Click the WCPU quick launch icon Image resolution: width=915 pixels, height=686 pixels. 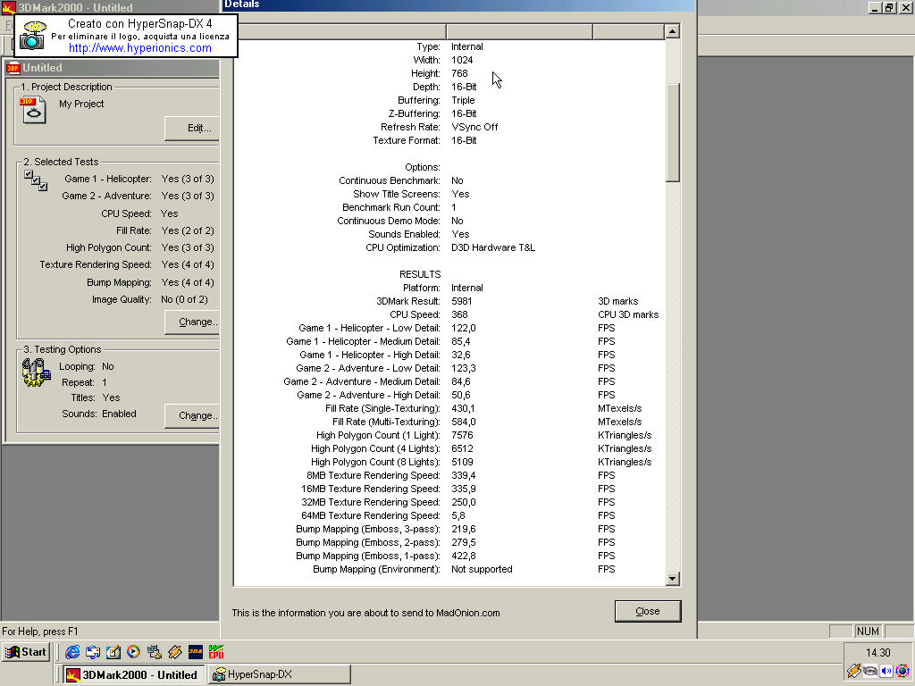[216, 651]
